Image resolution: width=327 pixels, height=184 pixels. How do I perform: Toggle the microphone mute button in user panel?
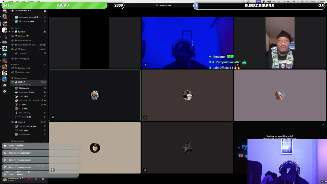coord(29,179)
